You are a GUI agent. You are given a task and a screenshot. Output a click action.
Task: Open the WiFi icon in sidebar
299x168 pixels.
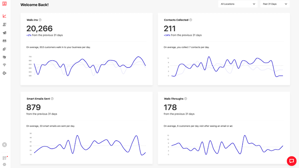[x=4, y=65]
